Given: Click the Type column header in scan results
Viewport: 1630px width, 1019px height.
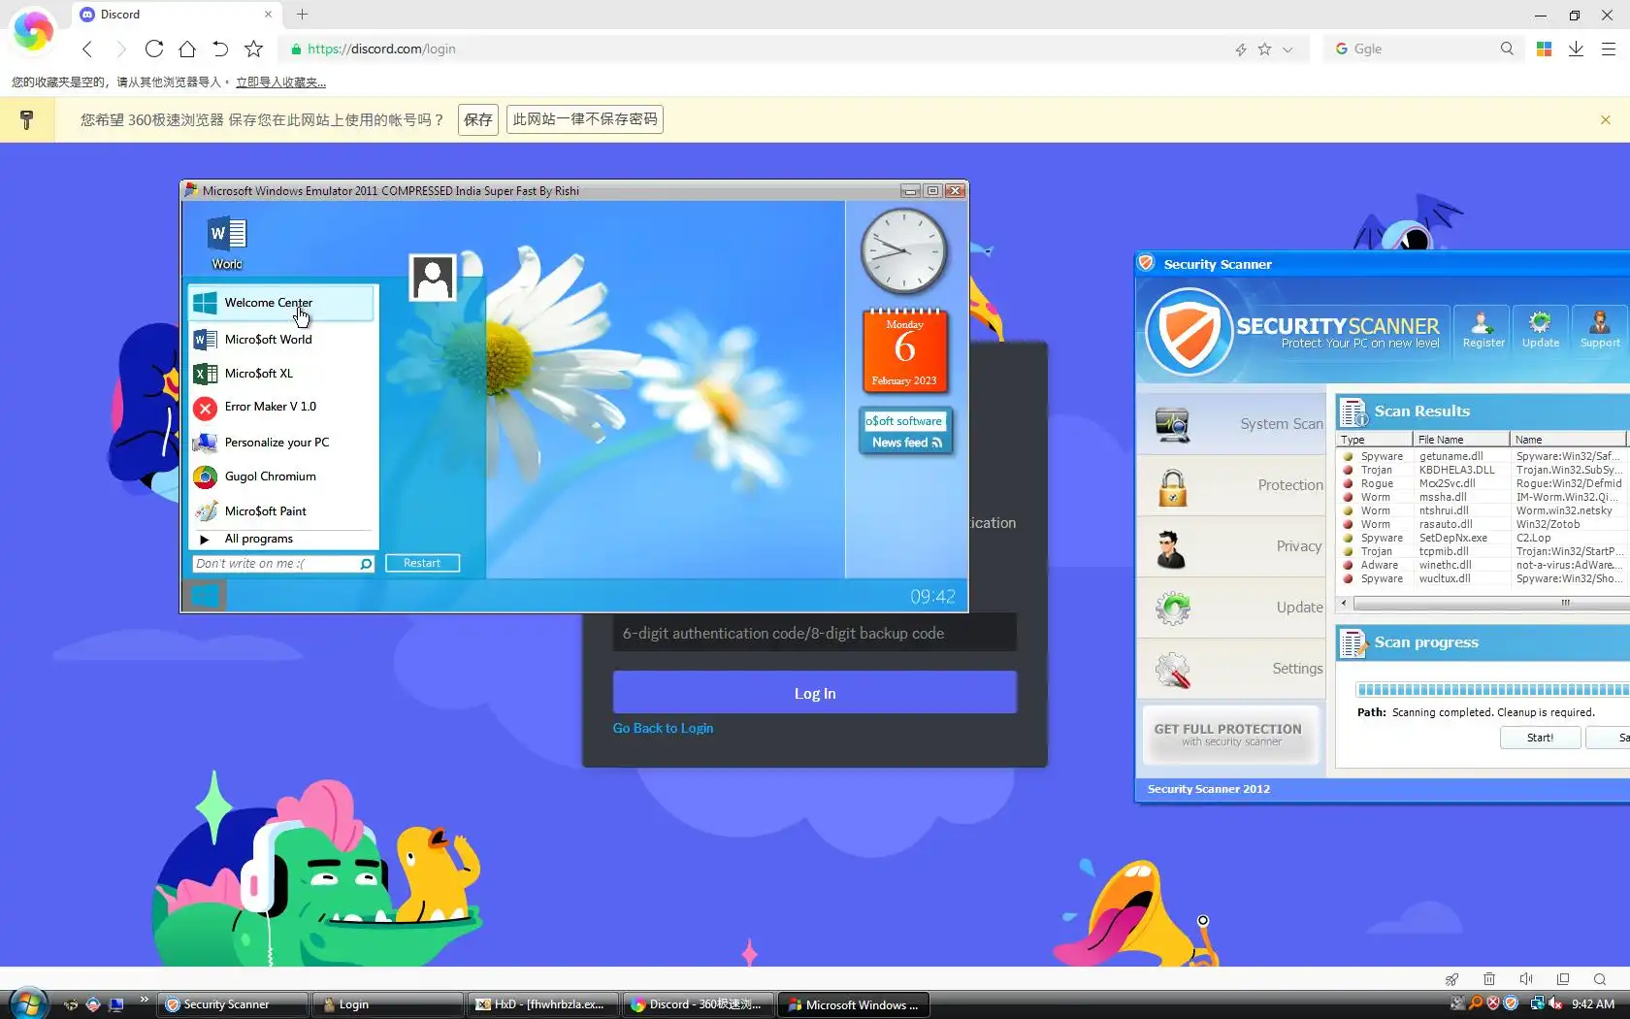Looking at the screenshot, I should coord(1375,440).
